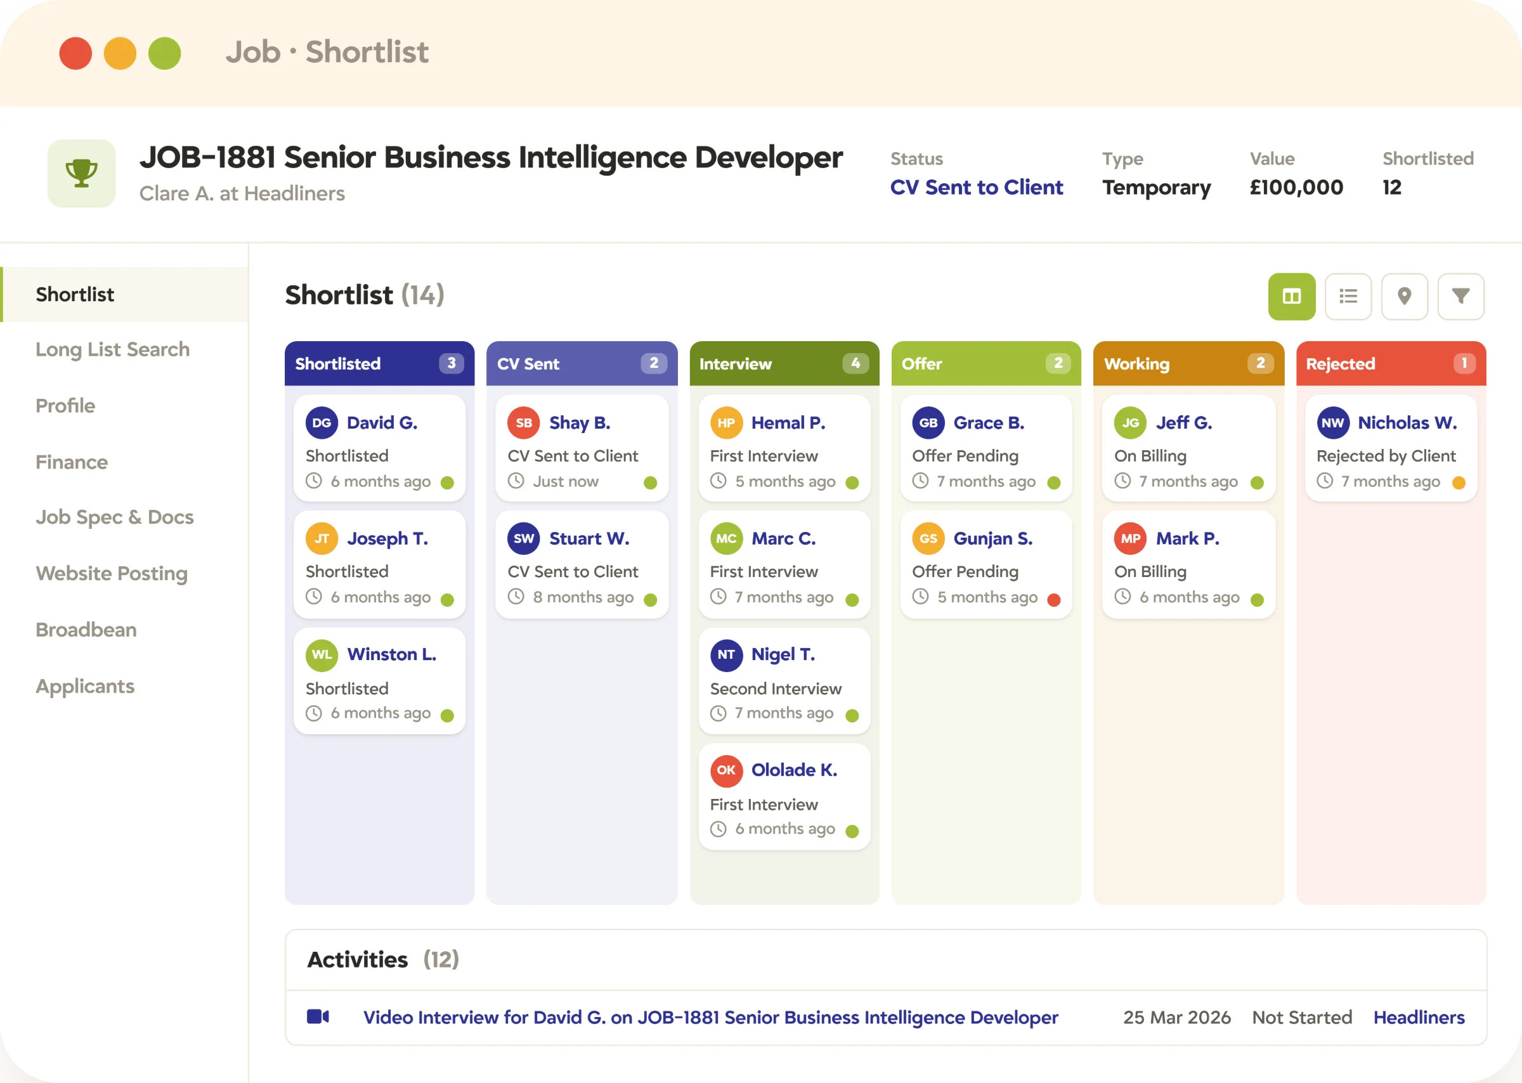Click the Working column header
Image resolution: width=1522 pixels, height=1083 pixels.
point(1188,363)
